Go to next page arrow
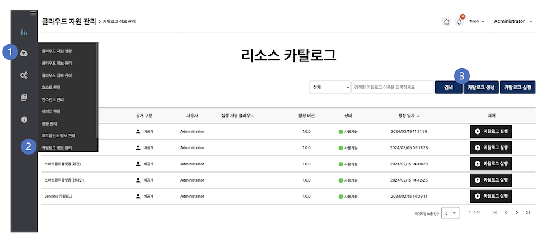Screen dimensions: 560x234 click(x=517, y=213)
